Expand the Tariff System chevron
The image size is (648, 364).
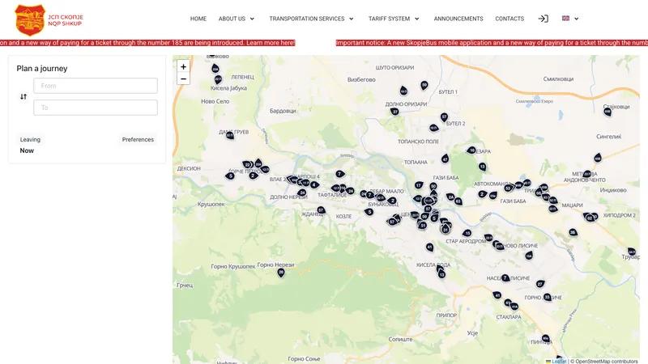point(417,19)
